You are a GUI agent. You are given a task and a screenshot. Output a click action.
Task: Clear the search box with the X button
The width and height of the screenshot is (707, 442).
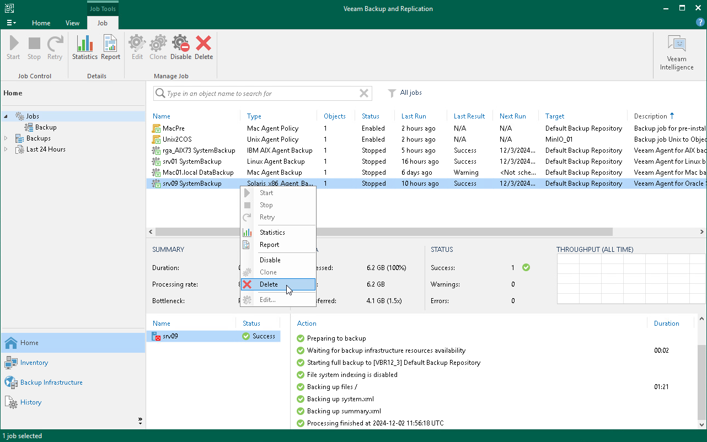coord(363,93)
